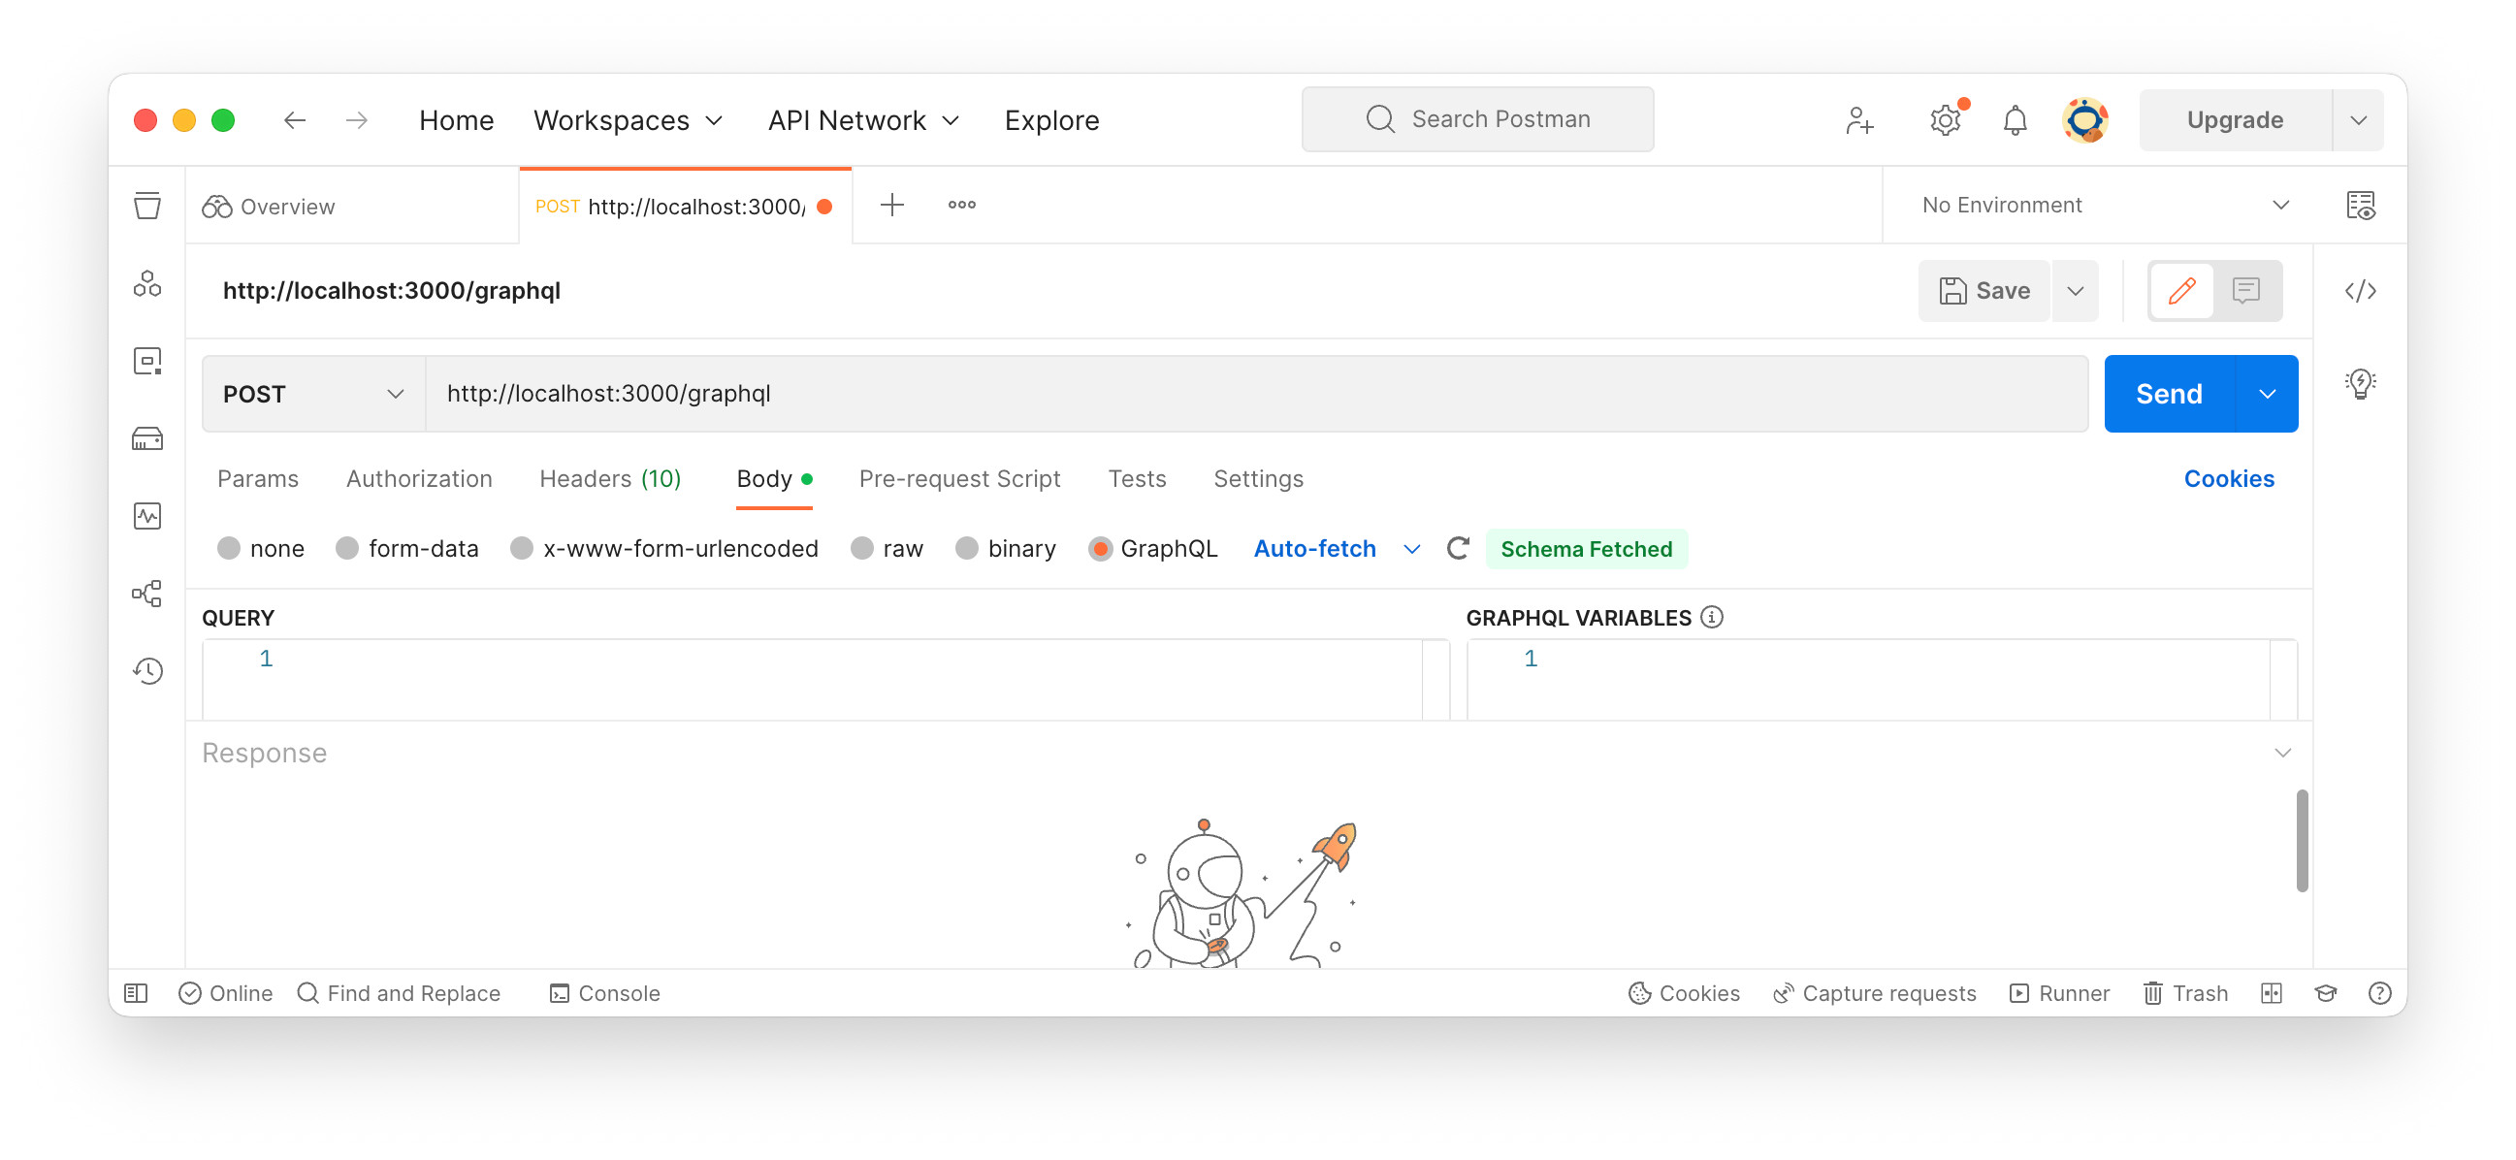Image resolution: width=2516 pixels, height=1160 pixels.
Task: Open the Flows sidebar icon
Action: 147,593
